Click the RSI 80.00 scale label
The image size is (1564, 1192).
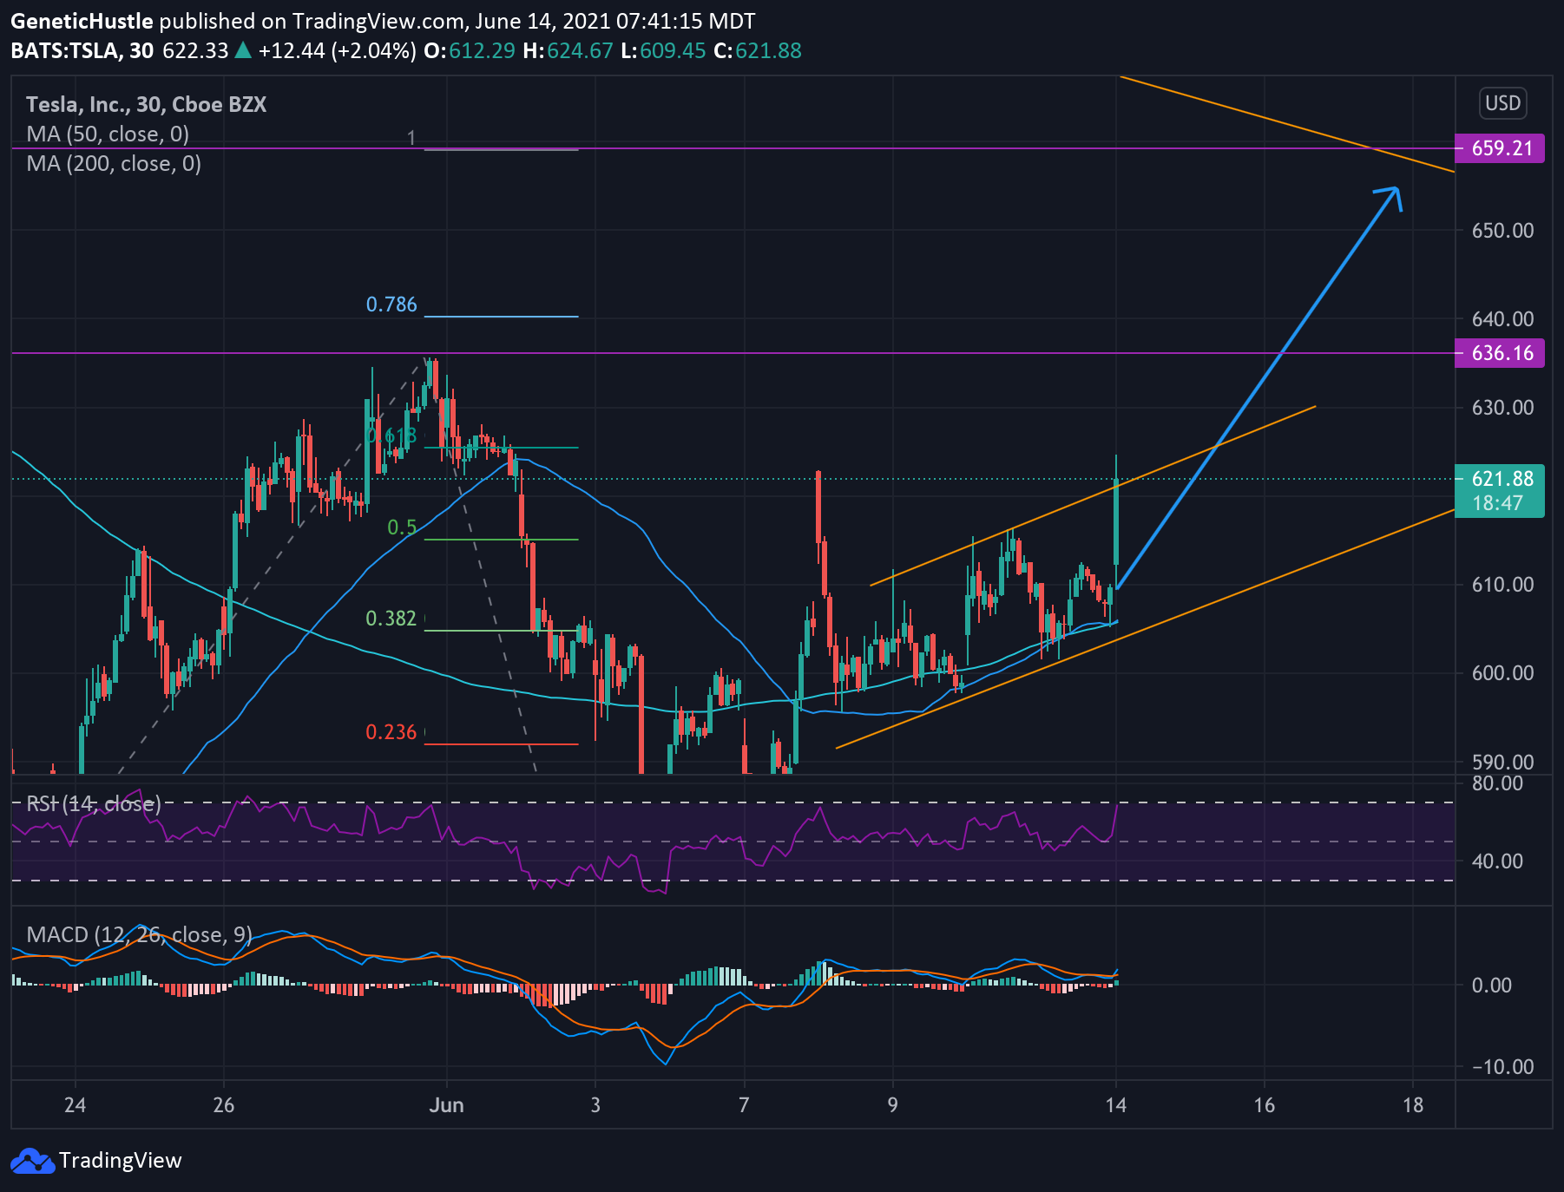1497,783
